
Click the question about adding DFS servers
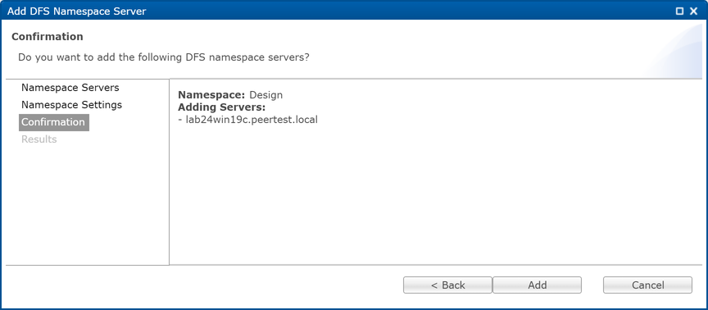click(163, 58)
